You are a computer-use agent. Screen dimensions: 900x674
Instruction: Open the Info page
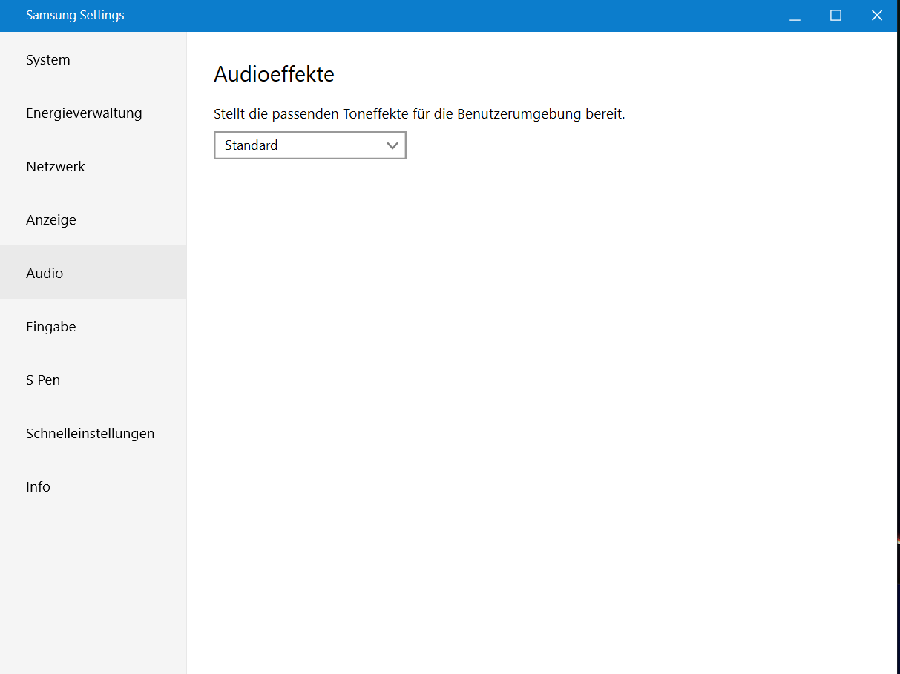[x=38, y=487]
